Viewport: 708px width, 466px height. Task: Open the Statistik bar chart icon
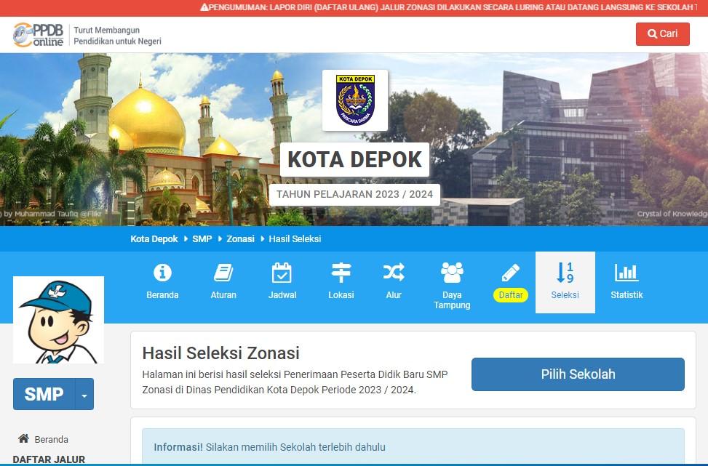[x=627, y=273]
